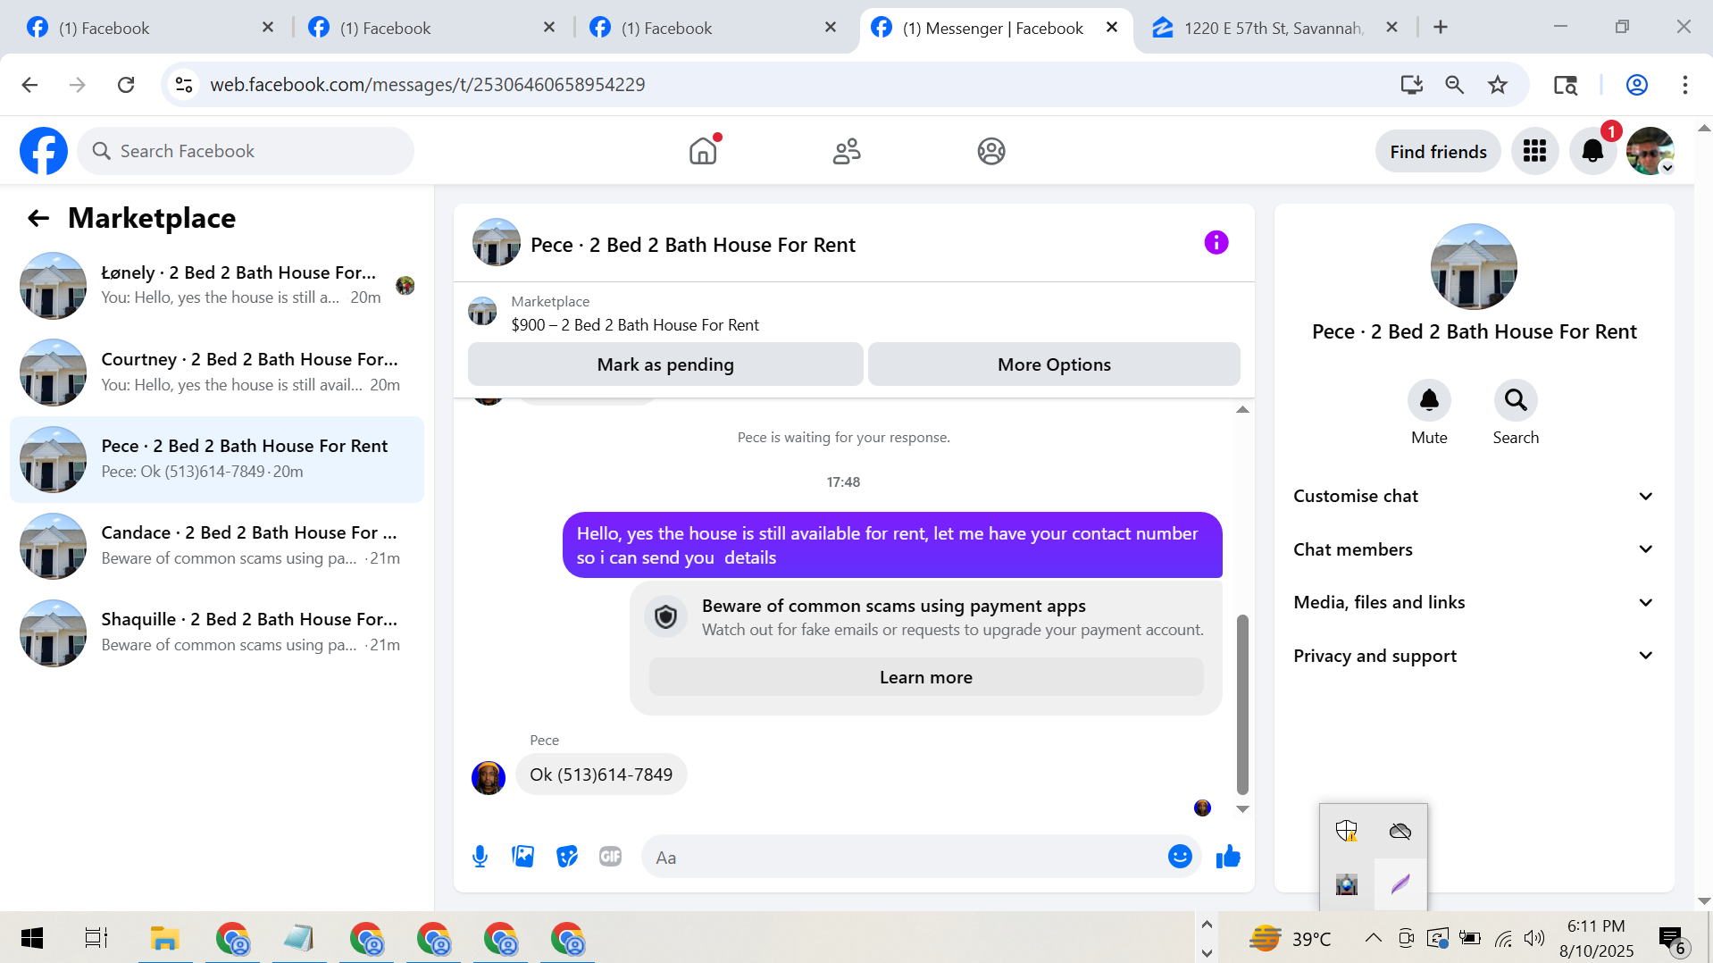Click Pece's avatar beside phone message
The width and height of the screenshot is (1713, 963).
click(489, 777)
